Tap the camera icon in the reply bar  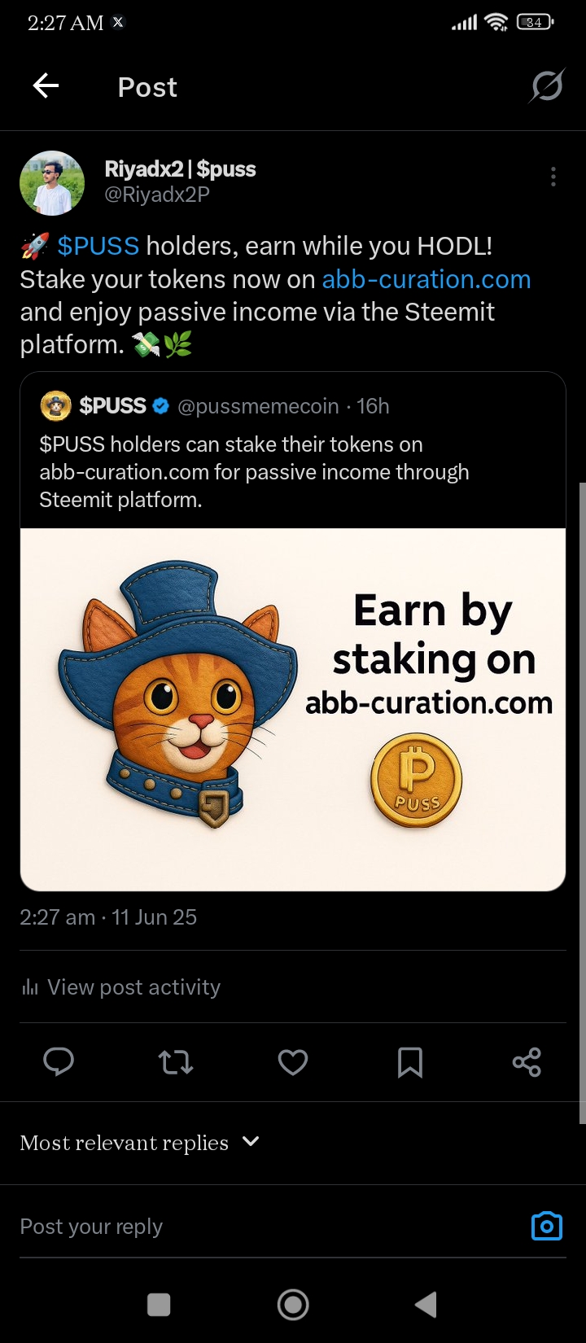point(546,1226)
